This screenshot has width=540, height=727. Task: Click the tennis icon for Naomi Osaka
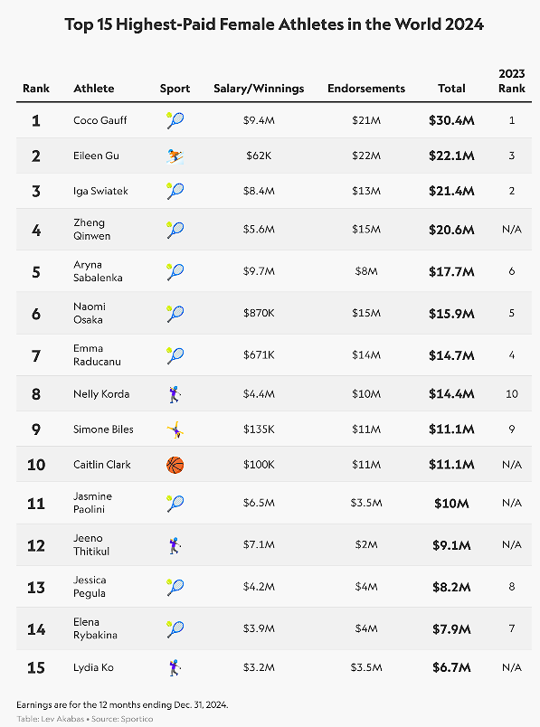point(175,314)
